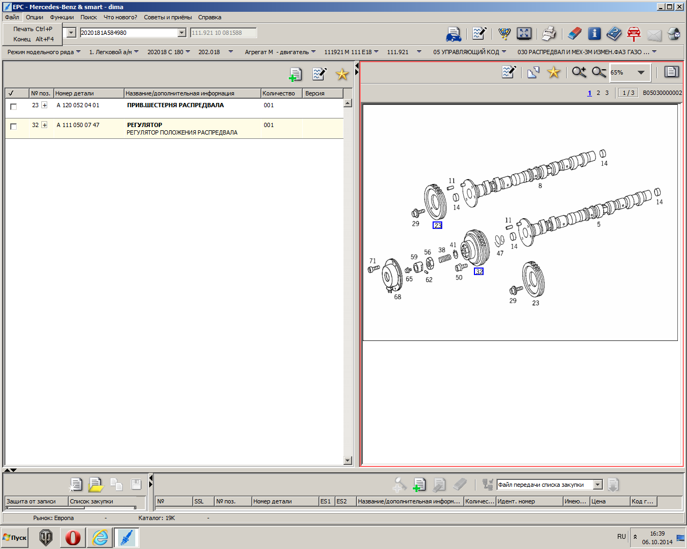This screenshot has height=549, width=687.
Task: Expand details for part position 32
Action: tap(45, 125)
